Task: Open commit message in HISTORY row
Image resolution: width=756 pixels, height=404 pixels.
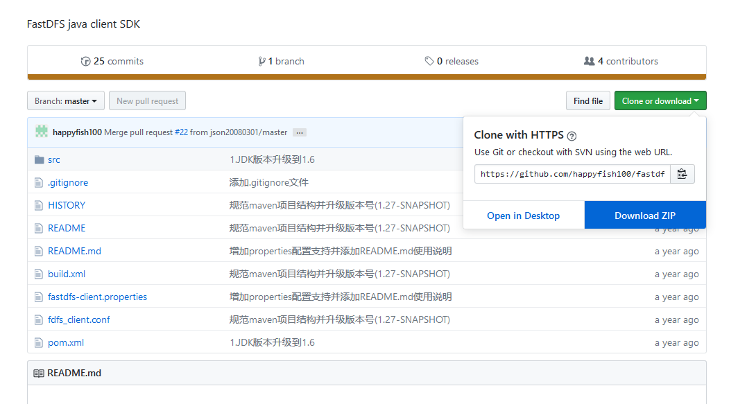Action: pos(339,205)
